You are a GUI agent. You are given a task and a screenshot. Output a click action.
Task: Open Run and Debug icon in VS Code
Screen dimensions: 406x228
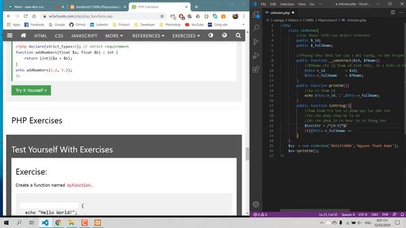tap(256, 55)
